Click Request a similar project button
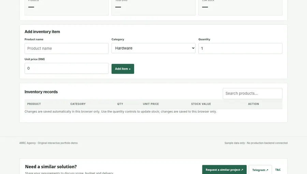307x174 pixels. tap(224, 170)
